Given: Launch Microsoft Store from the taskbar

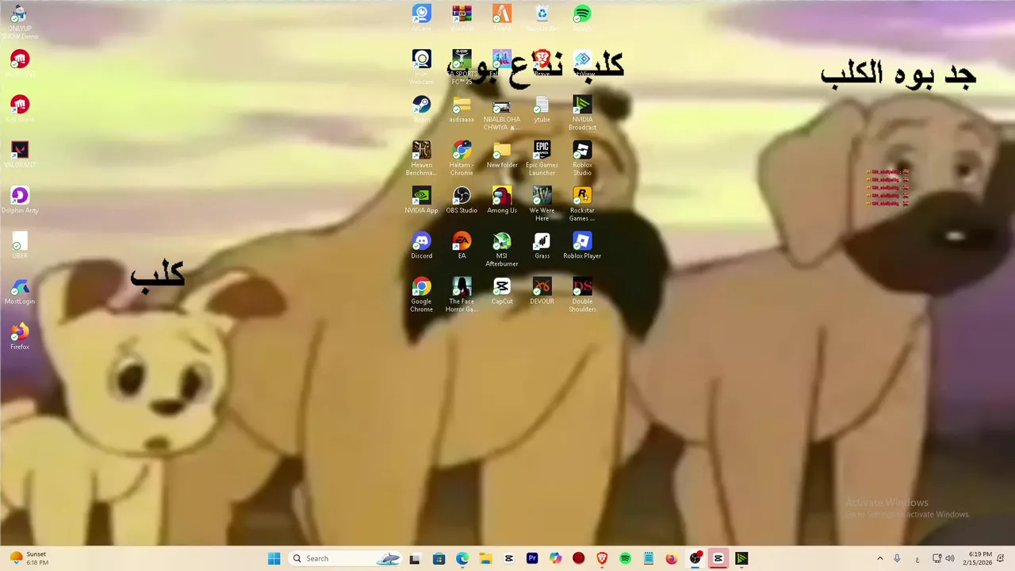Looking at the screenshot, I should point(439,558).
